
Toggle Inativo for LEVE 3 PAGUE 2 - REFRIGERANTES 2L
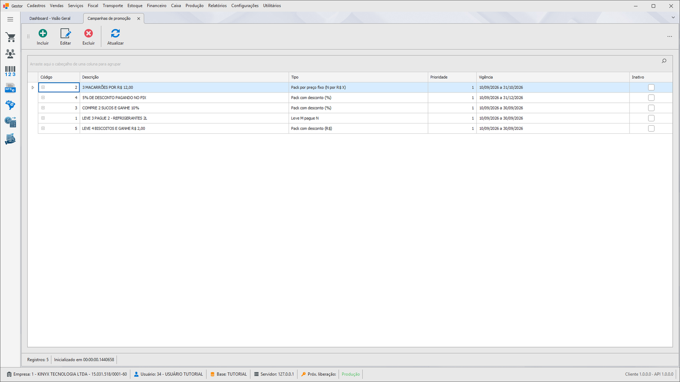click(x=651, y=118)
